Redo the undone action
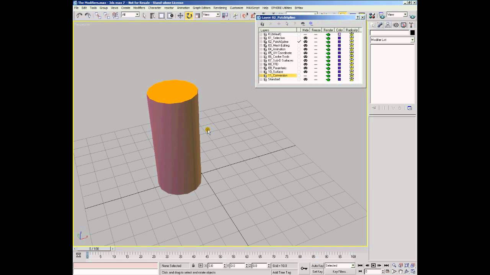Screen dimensions: 490x275 tap(88, 16)
